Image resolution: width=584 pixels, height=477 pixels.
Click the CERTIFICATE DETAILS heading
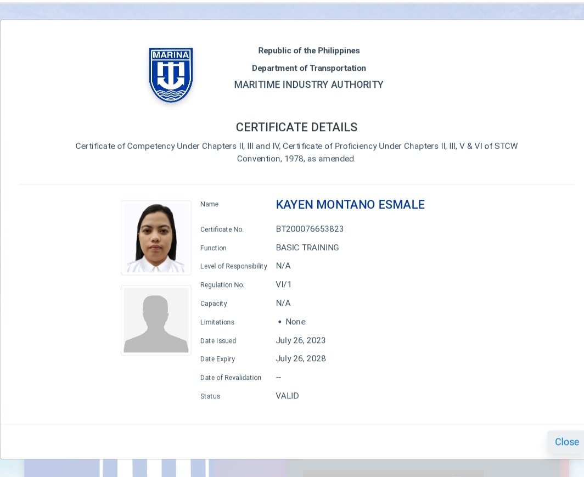click(x=296, y=127)
